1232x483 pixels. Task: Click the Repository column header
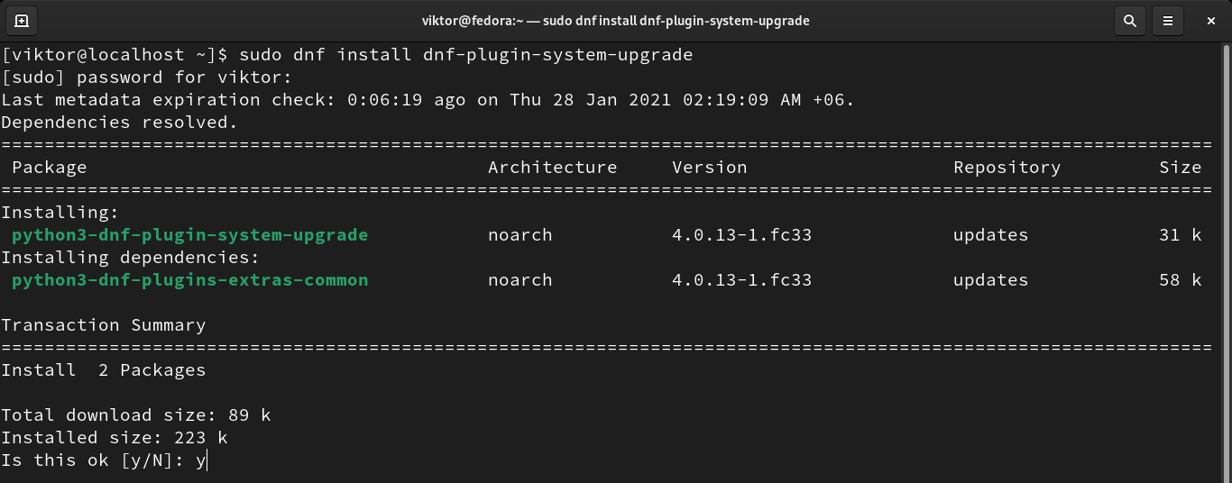click(x=1007, y=168)
